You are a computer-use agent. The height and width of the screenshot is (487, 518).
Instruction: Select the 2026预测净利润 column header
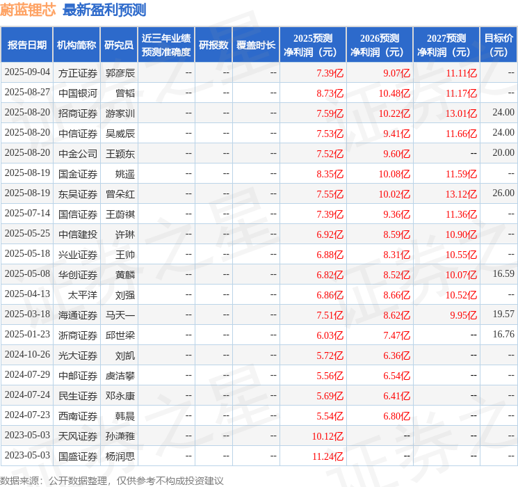(x=380, y=45)
